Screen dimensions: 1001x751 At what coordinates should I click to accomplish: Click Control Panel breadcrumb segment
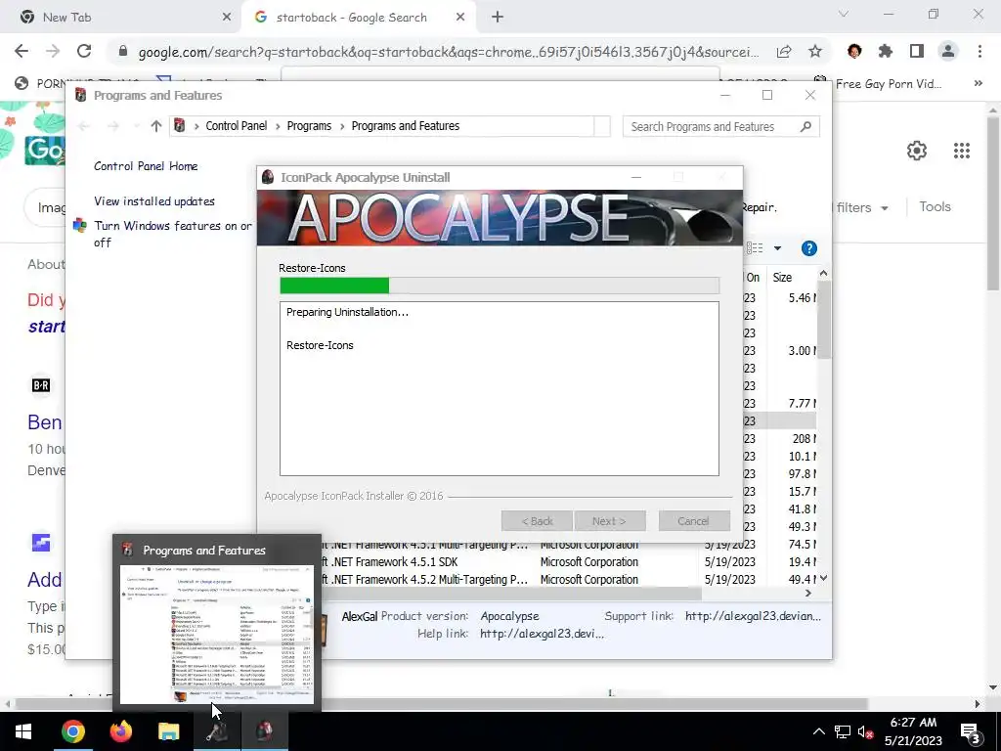(237, 126)
